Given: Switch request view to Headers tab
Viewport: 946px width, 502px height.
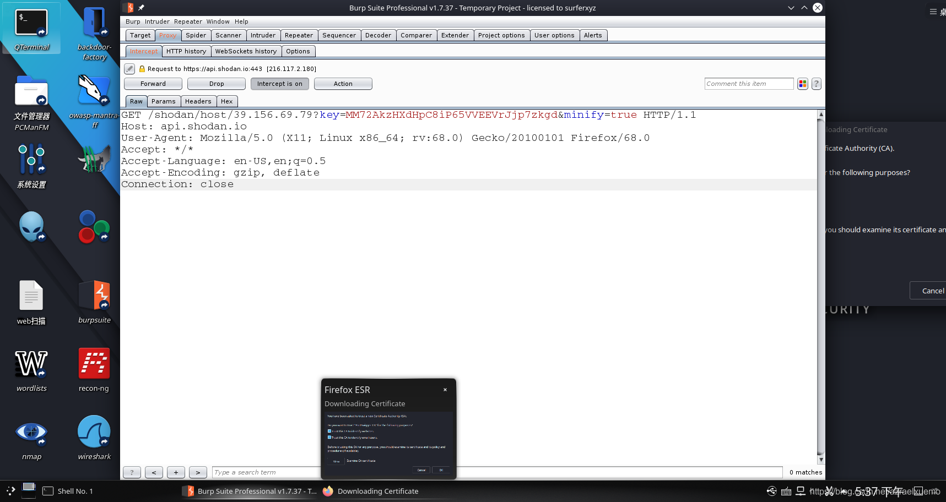Looking at the screenshot, I should click(198, 101).
